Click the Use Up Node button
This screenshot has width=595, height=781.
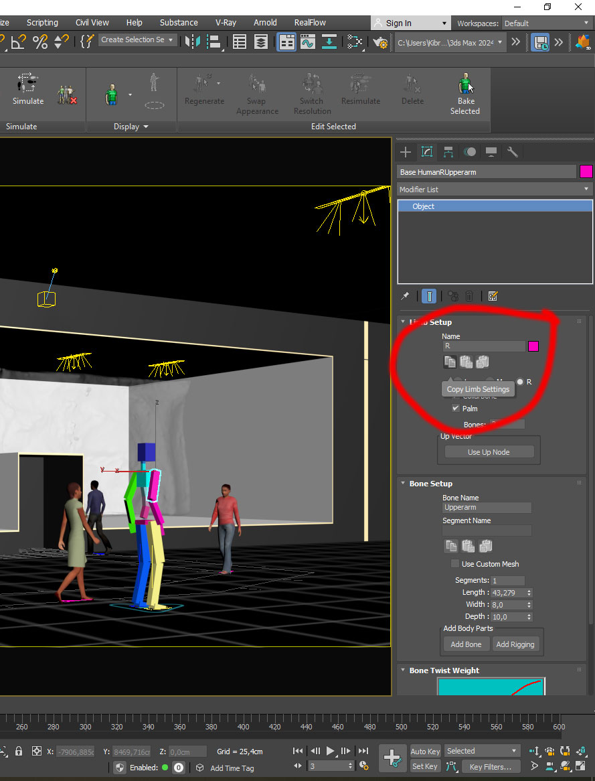[489, 451]
